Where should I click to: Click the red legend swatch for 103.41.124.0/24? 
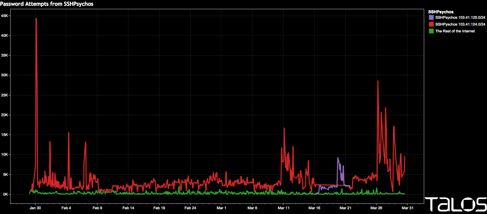(x=431, y=24)
